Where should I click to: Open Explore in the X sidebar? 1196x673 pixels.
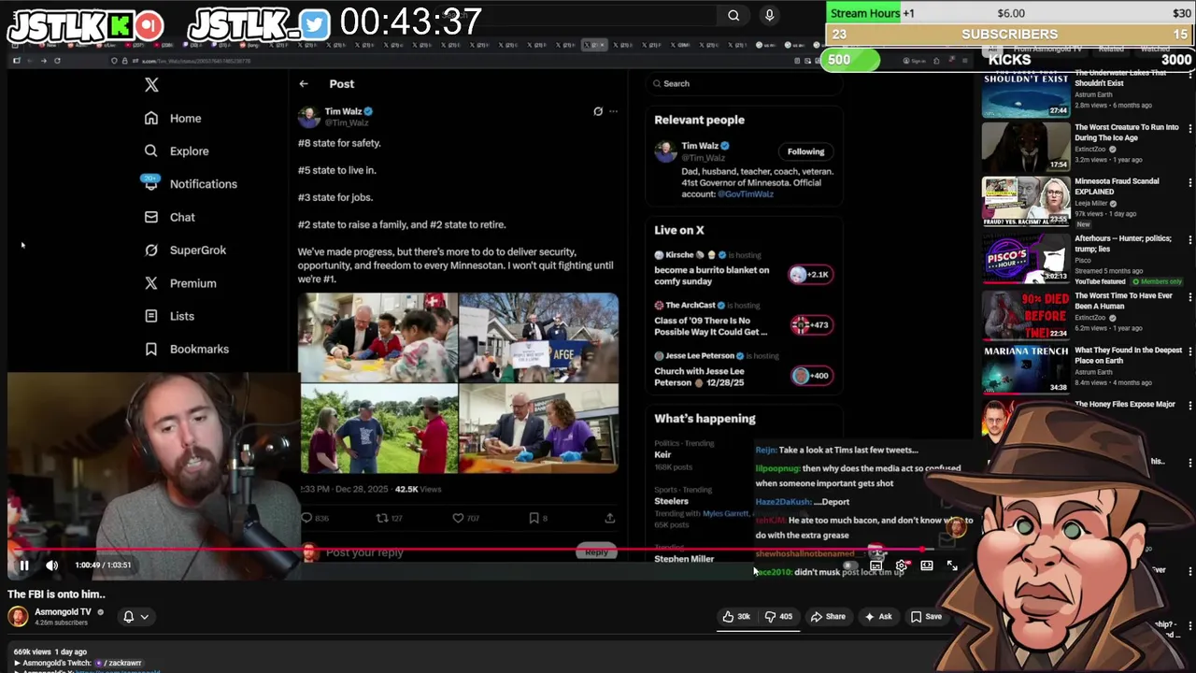click(177, 150)
